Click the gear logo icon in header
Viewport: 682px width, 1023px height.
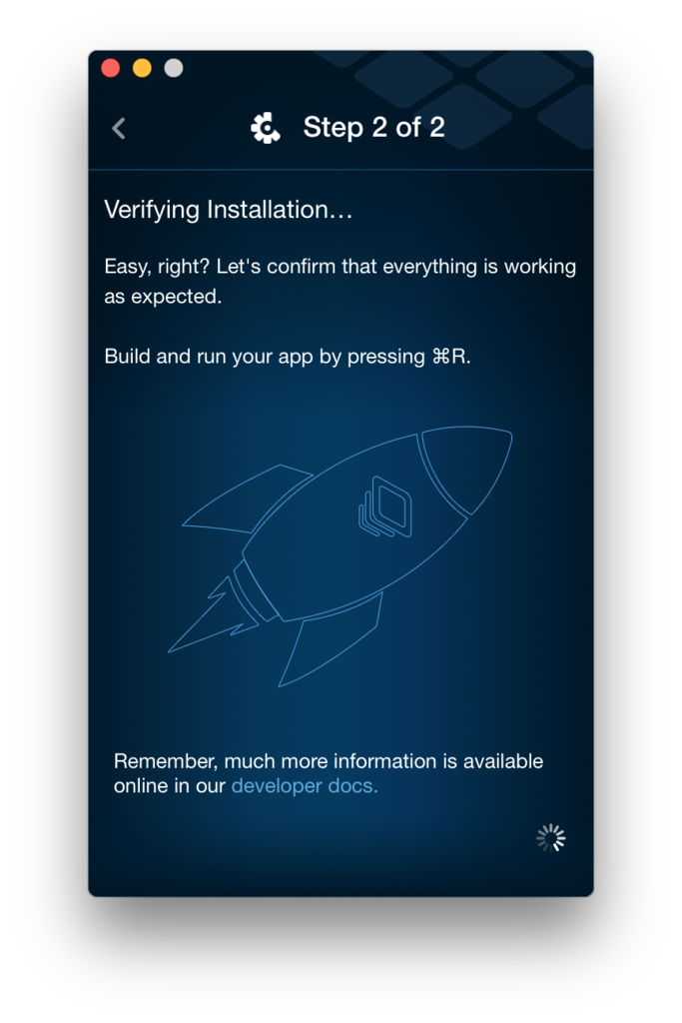[x=266, y=128]
